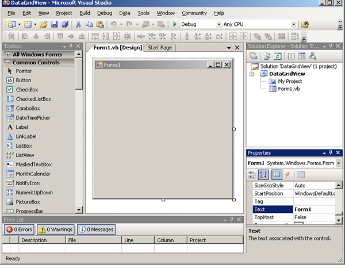Expand the All Windows Forms toolbox group
This screenshot has width=345, height=268.
pos(7,55)
